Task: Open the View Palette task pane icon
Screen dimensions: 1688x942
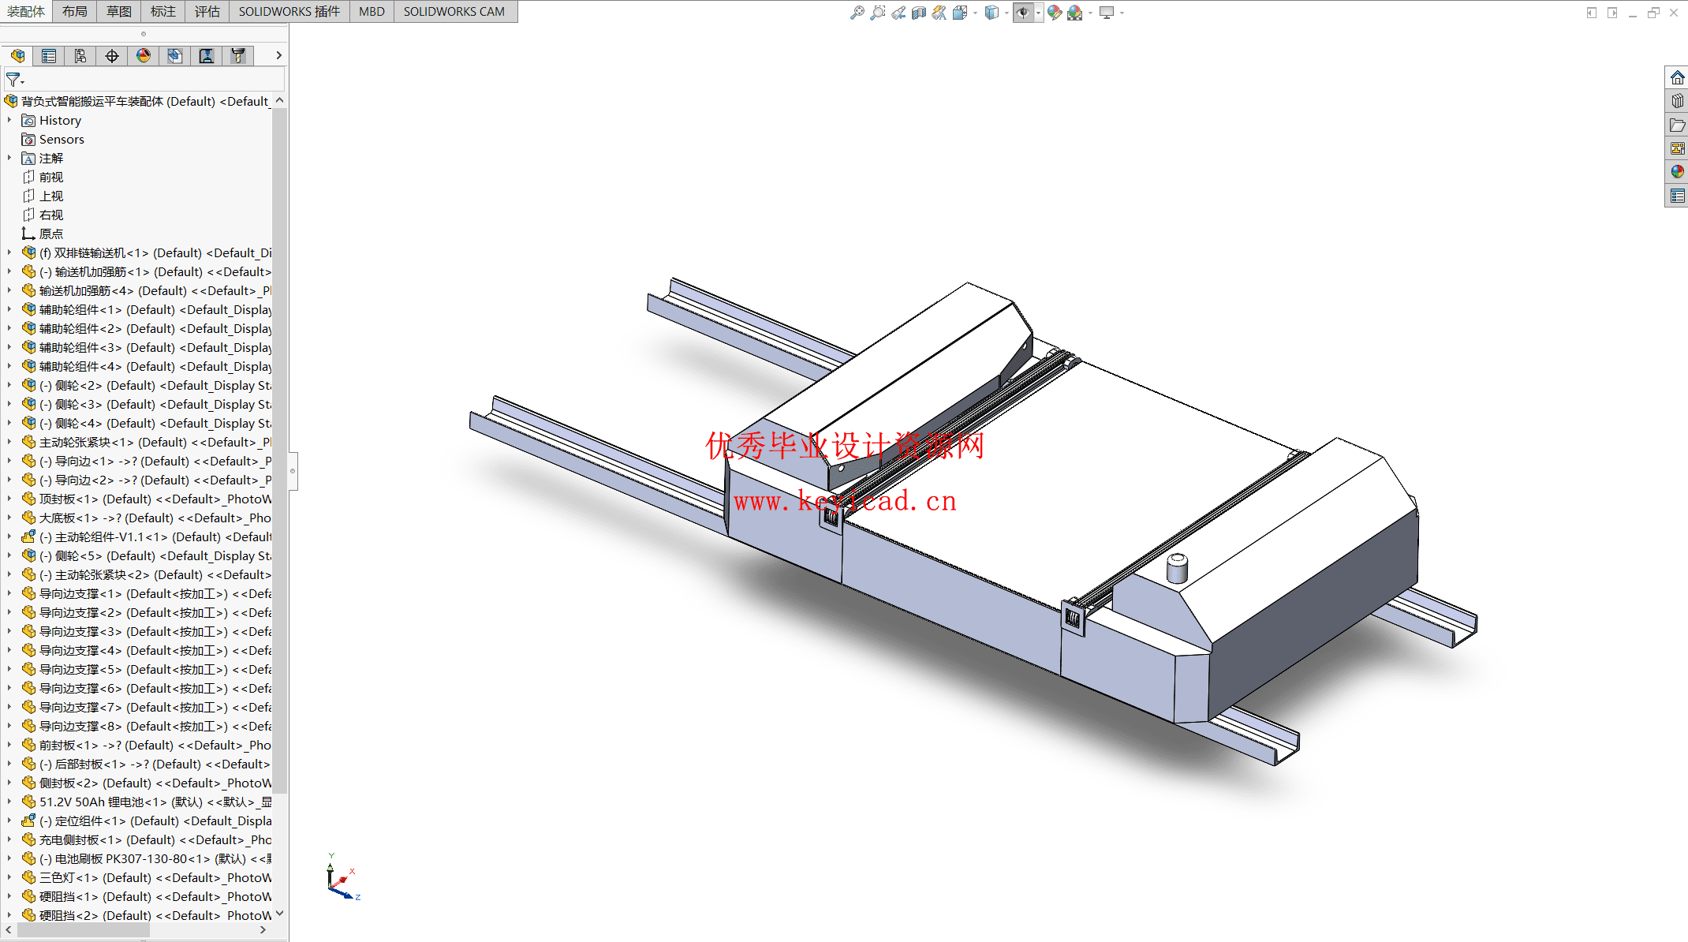Action: (1677, 148)
